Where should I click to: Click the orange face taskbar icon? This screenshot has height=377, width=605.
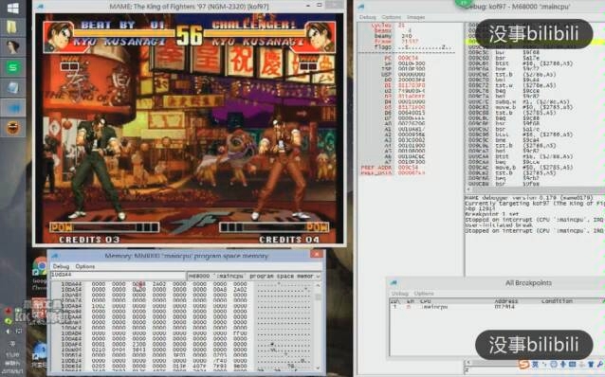pos(13,128)
